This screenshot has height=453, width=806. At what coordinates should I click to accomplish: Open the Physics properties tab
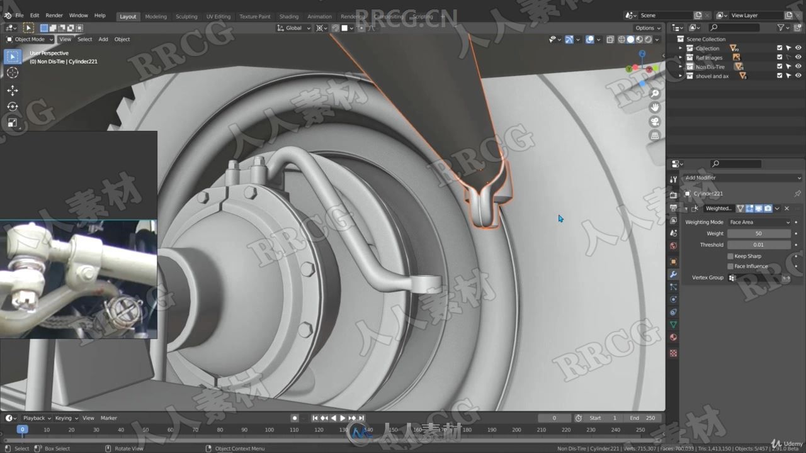pos(673,299)
